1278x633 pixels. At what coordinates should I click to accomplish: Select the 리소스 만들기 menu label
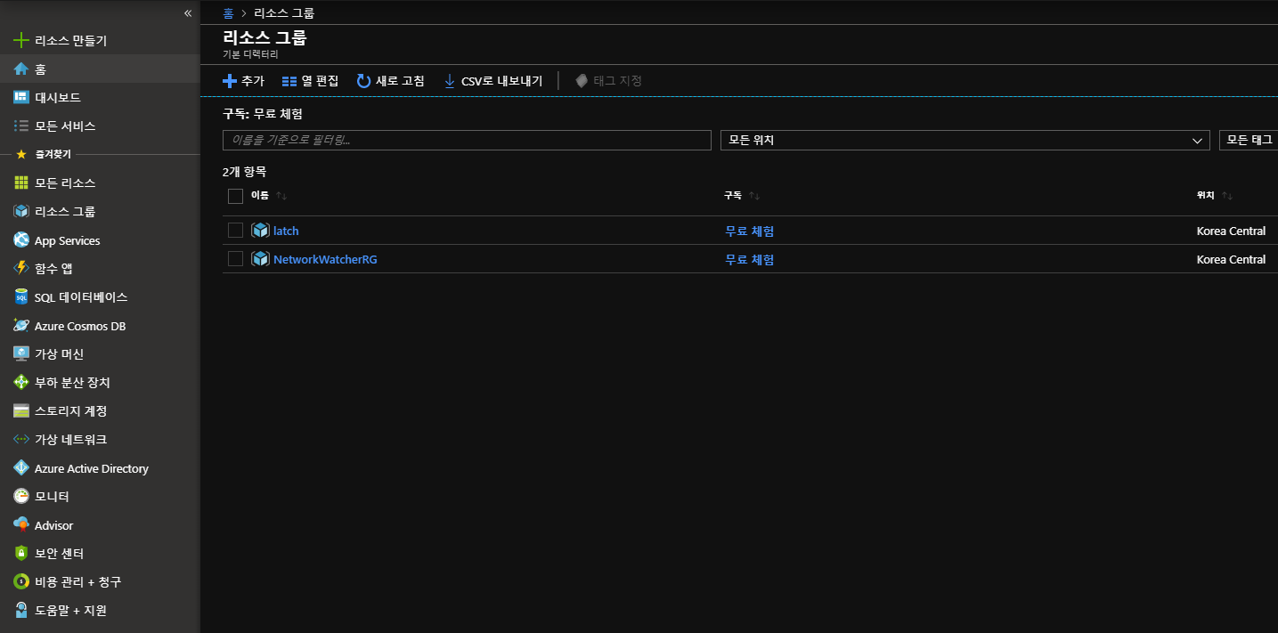coord(71,40)
